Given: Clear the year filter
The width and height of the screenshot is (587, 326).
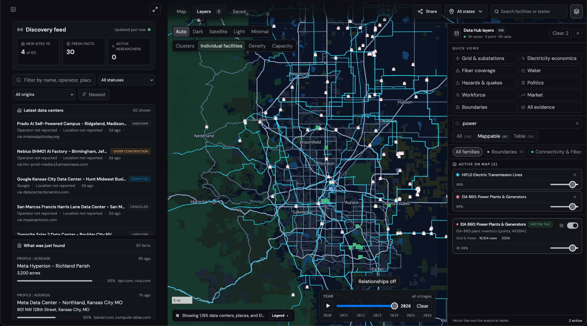Looking at the screenshot, I should (x=422, y=306).
